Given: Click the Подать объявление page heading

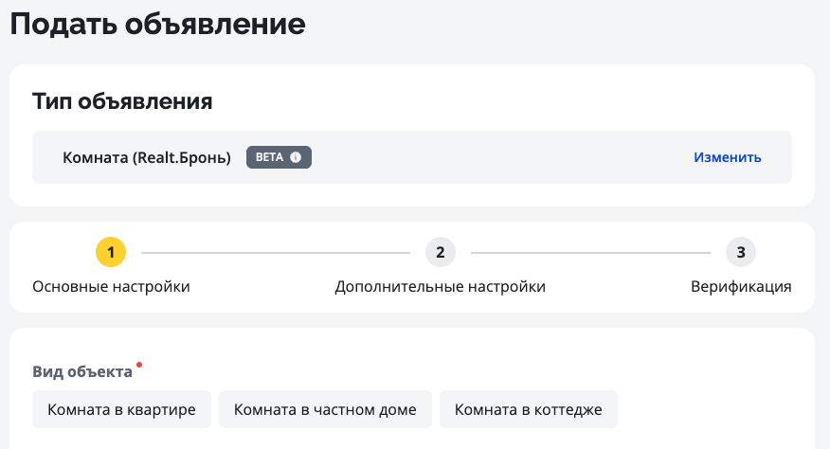Looking at the screenshot, I should (x=157, y=23).
